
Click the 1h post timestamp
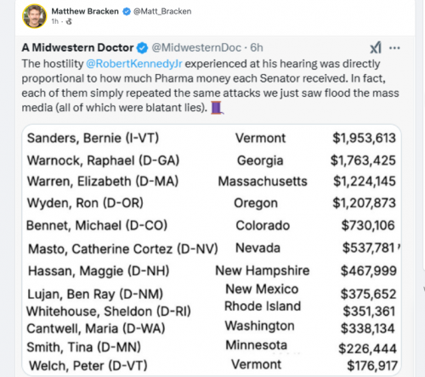point(54,21)
